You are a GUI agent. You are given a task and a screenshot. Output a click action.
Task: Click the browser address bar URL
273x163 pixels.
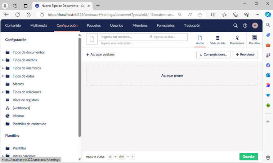click(x=111, y=15)
